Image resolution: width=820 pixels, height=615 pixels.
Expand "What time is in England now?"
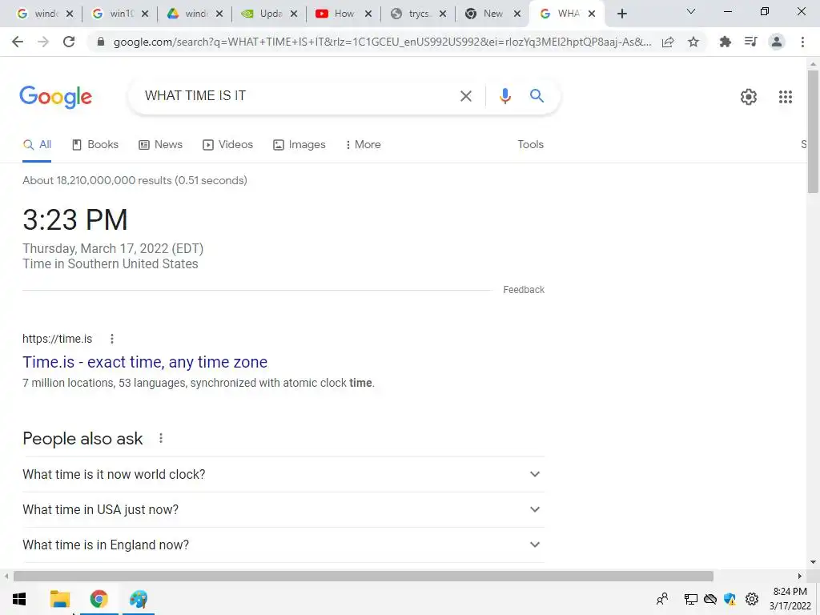[x=283, y=545]
